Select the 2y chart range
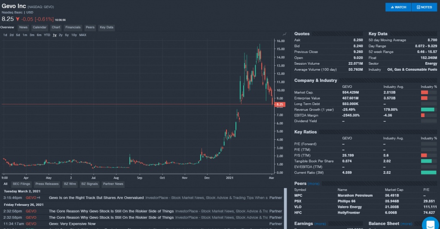The height and width of the screenshot is (229, 440). [61, 35]
